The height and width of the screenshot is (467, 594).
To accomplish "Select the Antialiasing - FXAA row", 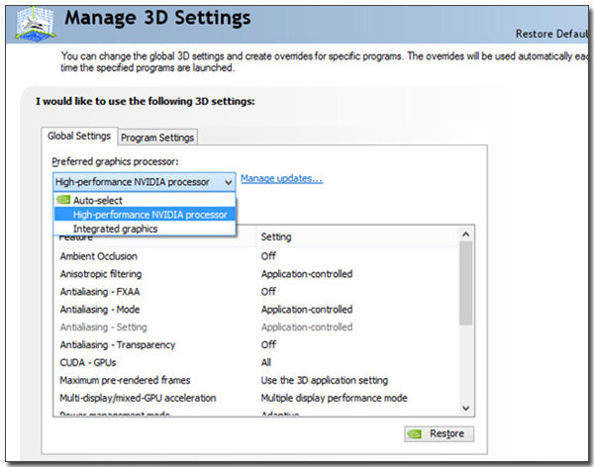I will point(98,292).
